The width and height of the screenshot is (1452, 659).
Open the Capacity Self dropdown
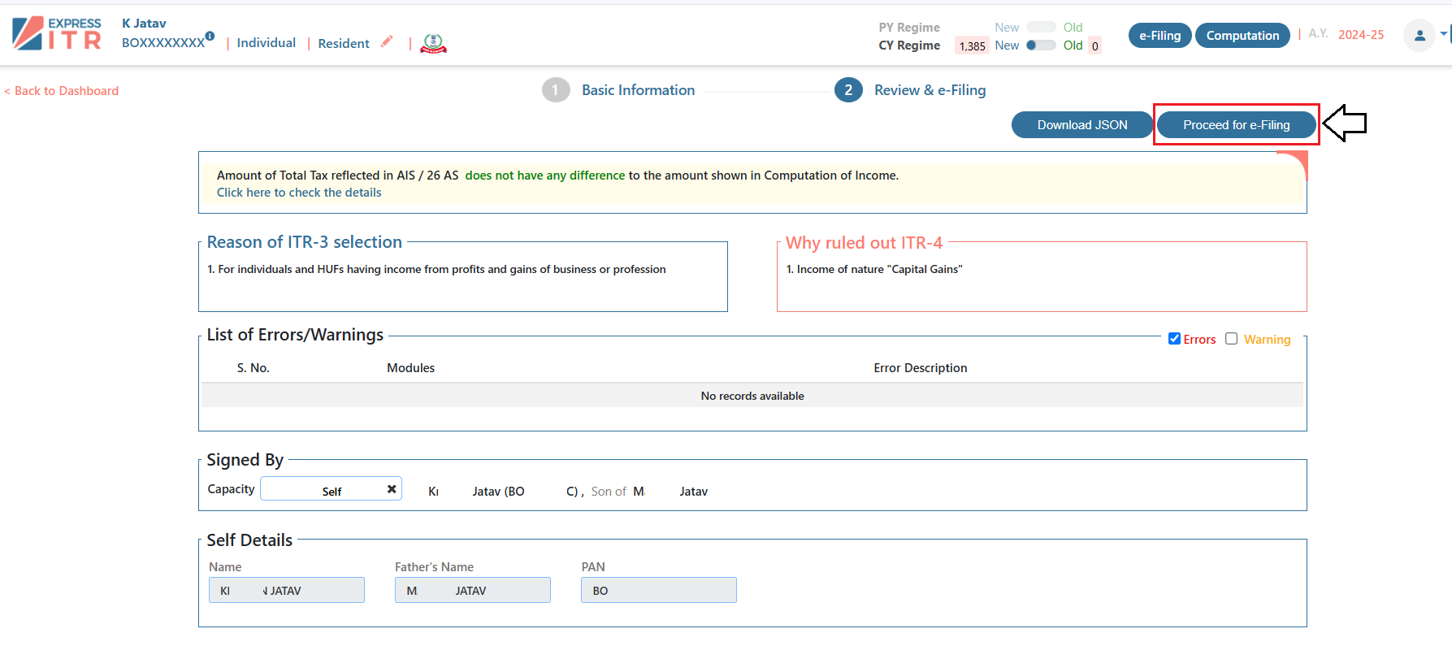click(331, 489)
